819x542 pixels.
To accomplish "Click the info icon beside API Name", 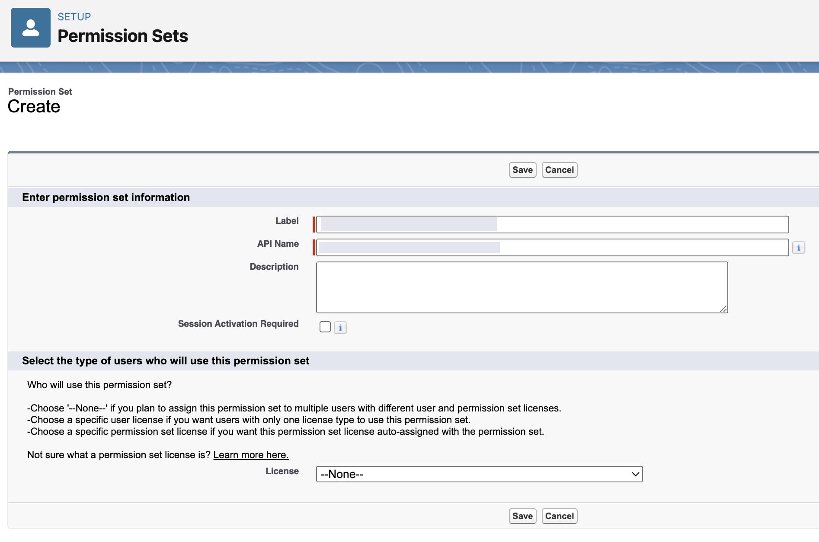I will click(x=798, y=248).
